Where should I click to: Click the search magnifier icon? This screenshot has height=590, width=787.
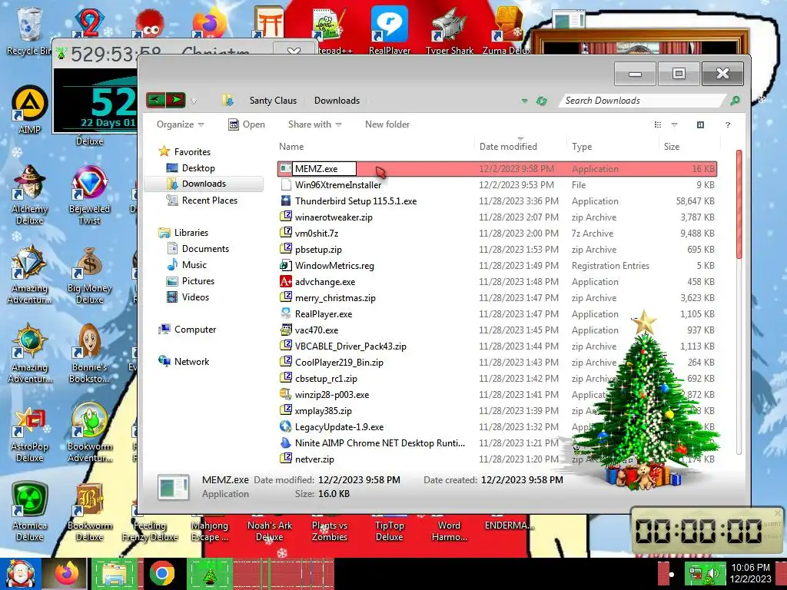pos(735,101)
